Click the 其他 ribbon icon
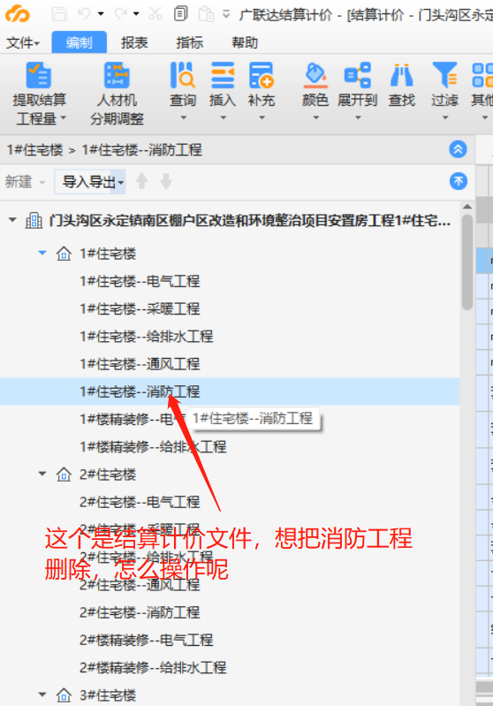Viewport: 493px width, 706px height. point(482,75)
